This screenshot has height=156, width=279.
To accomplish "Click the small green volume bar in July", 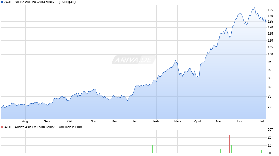I will pos(262,152).
